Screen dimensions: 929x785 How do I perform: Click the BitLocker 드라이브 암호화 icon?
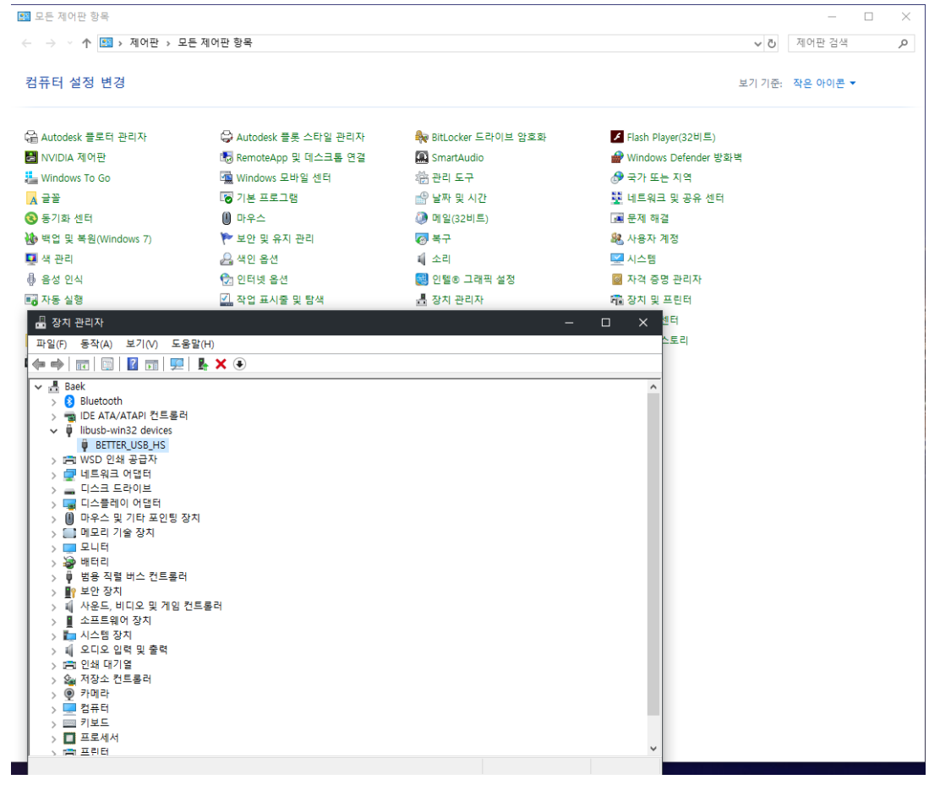click(x=421, y=138)
